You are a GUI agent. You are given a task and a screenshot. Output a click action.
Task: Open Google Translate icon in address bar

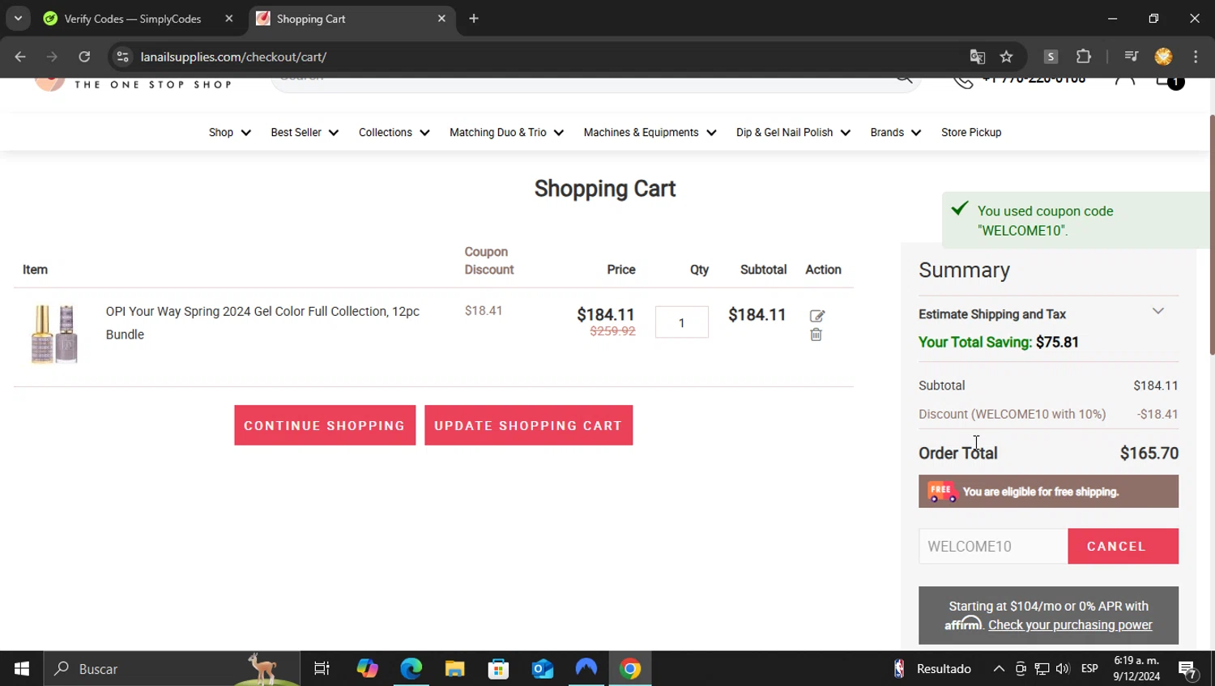[x=978, y=57]
